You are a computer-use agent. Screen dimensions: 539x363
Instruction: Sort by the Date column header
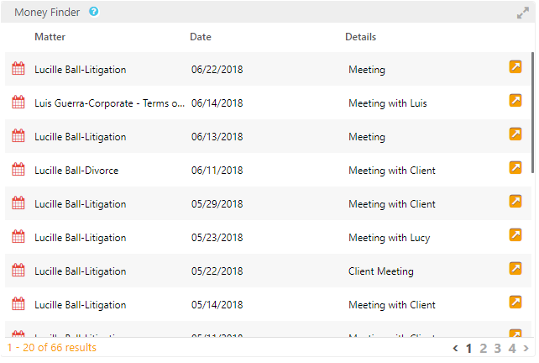201,37
